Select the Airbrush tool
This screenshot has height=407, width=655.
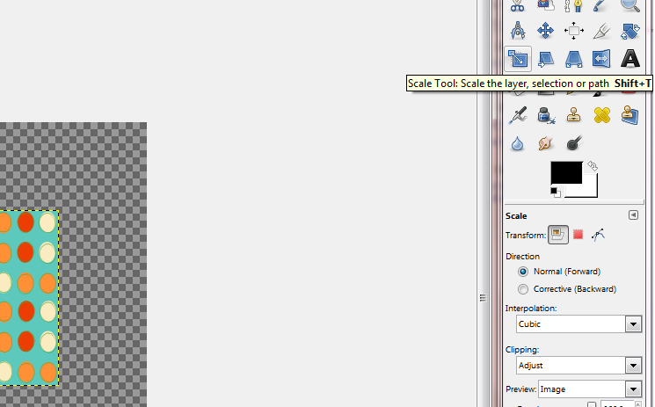tap(518, 115)
